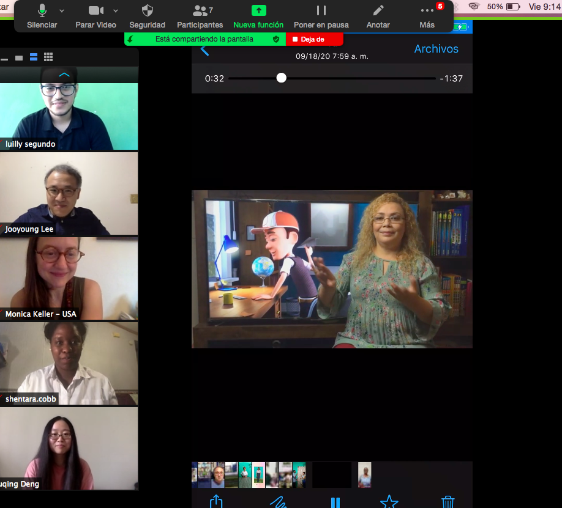Image resolution: width=562 pixels, height=508 pixels.
Task: Click the notification badge showing 5
Action: point(440,6)
